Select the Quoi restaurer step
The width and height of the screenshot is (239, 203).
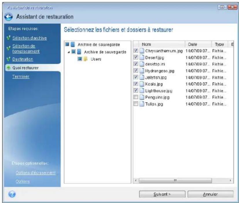[25, 68]
